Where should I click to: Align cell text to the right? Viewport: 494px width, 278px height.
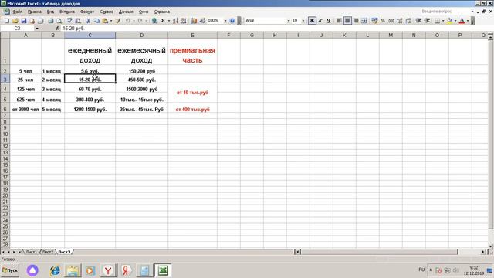click(356, 21)
